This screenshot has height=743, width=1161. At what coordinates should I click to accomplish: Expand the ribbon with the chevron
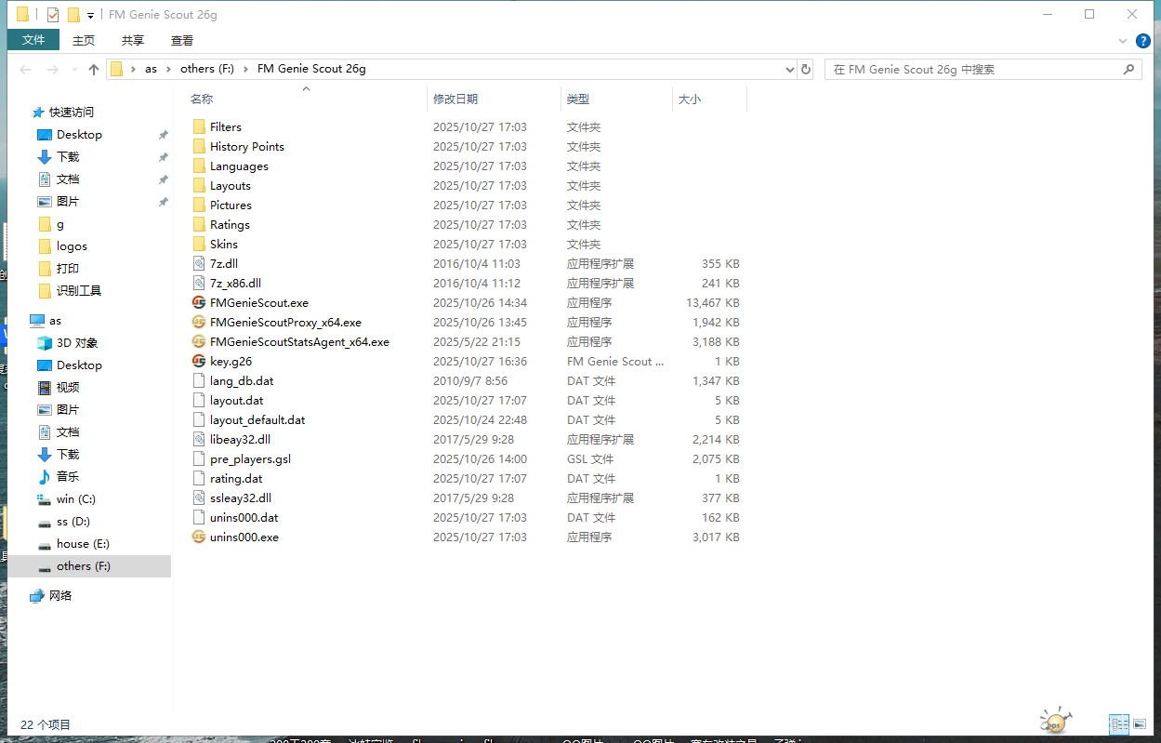coord(1123,41)
